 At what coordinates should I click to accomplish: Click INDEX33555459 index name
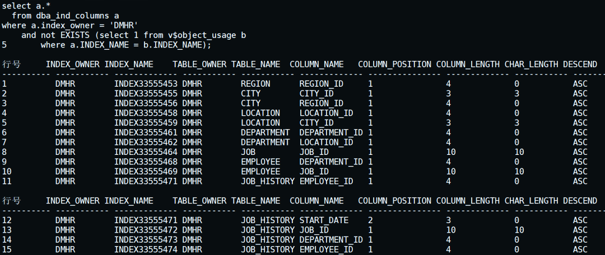pos(146,123)
